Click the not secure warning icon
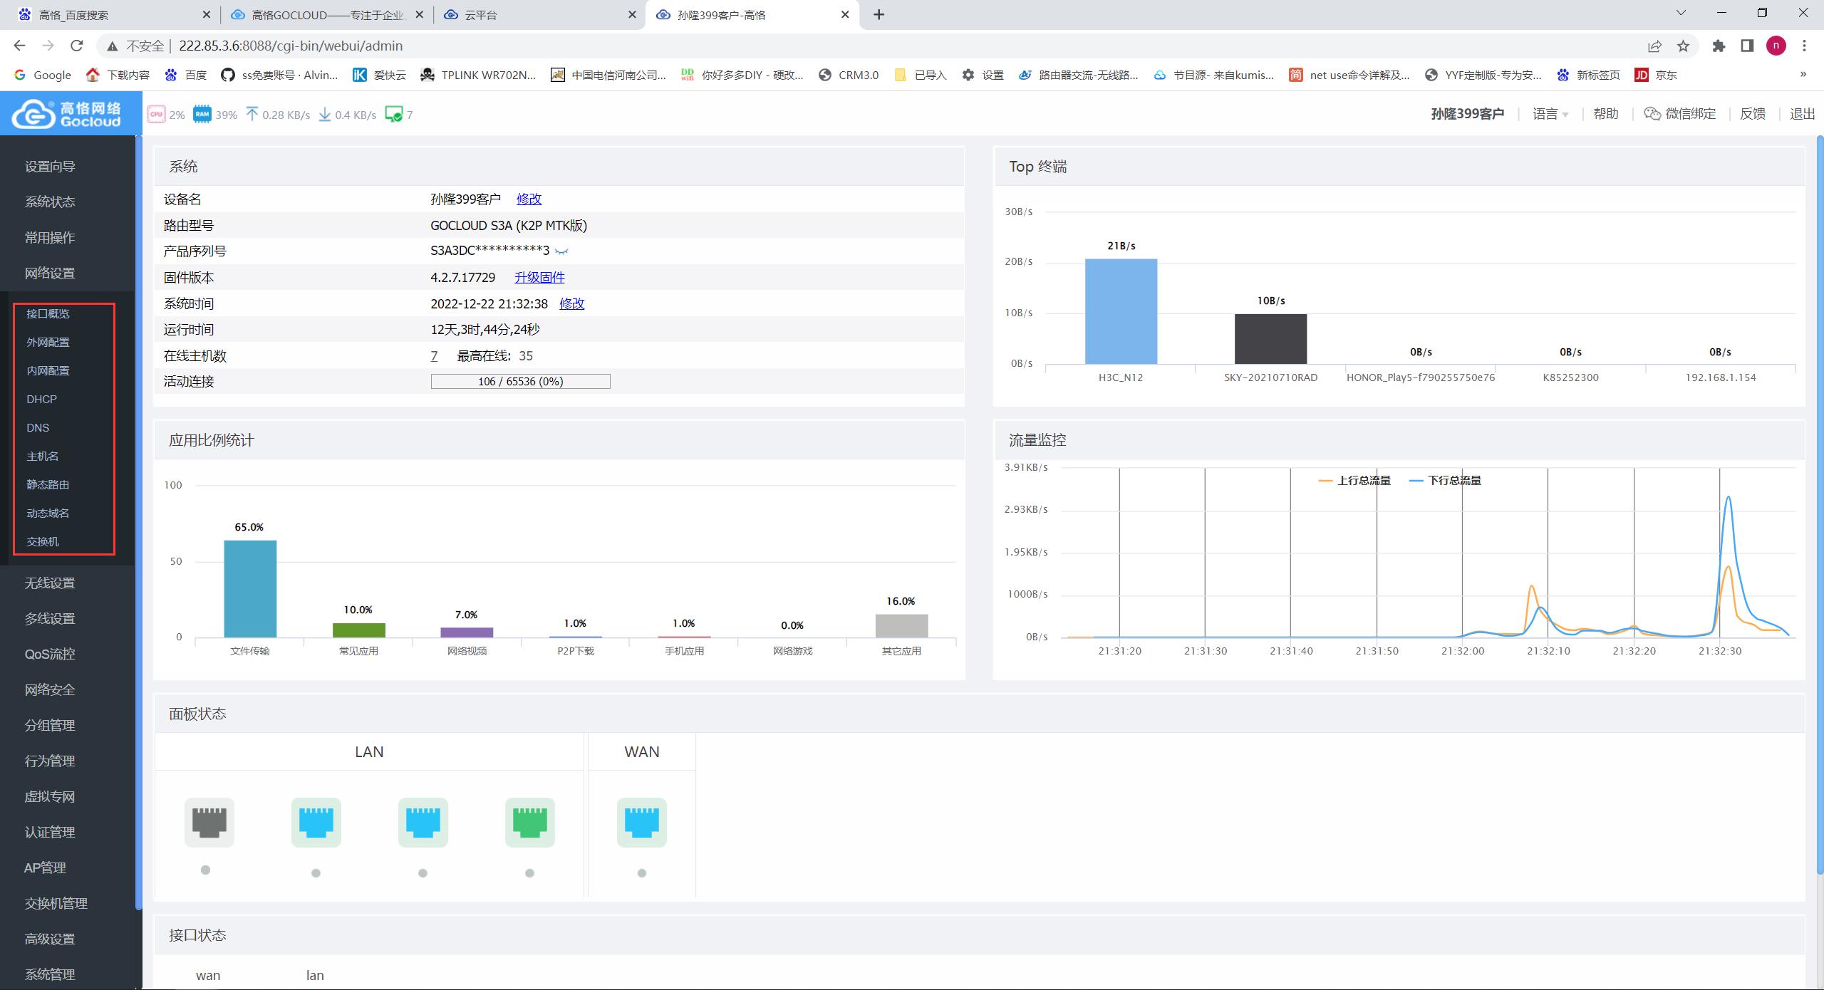 point(112,46)
